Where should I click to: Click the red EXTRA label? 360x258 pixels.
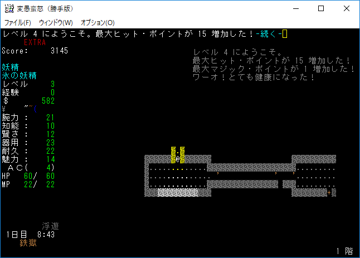click(x=35, y=42)
